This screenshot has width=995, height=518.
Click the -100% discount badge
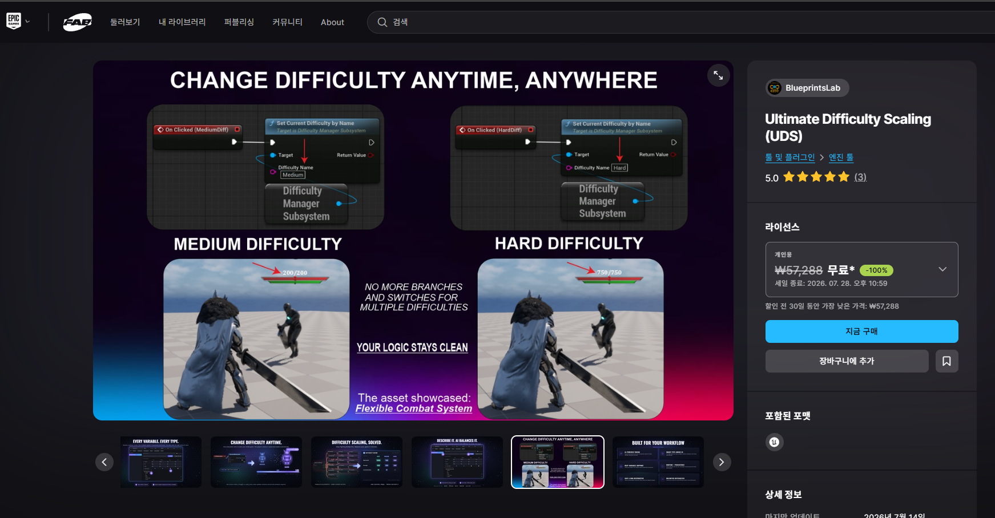tap(876, 270)
